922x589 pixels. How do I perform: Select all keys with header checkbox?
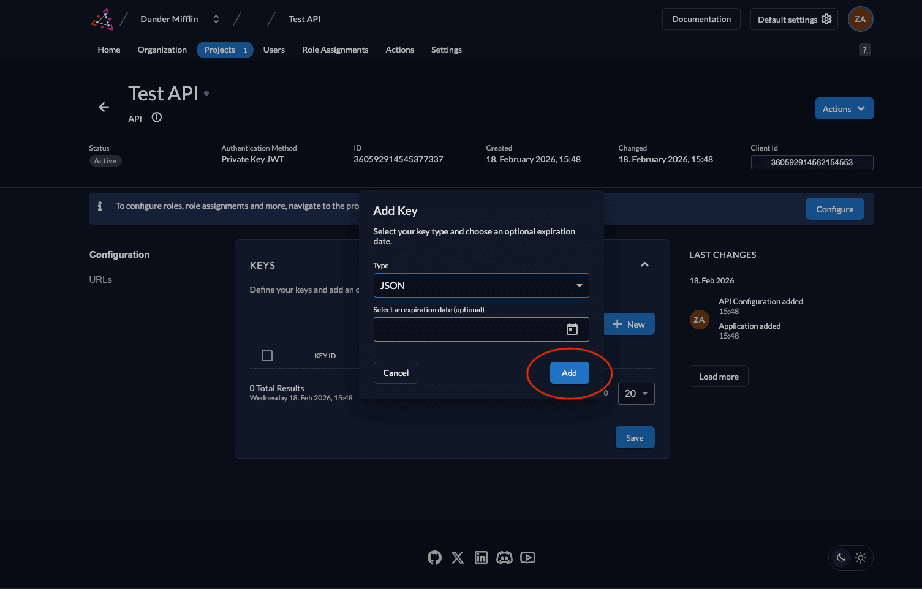(267, 356)
